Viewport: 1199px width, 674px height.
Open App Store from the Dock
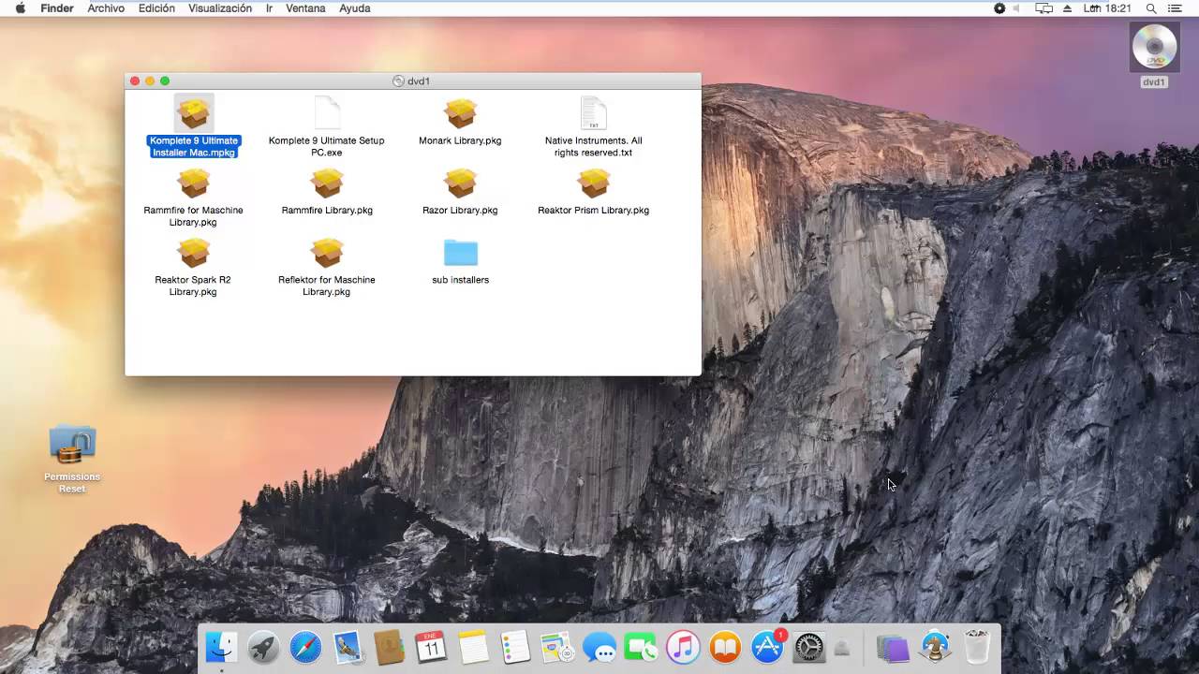click(767, 646)
